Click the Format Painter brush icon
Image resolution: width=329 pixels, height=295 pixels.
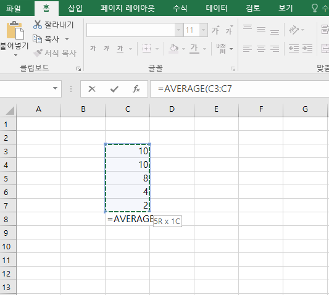tap(38, 53)
